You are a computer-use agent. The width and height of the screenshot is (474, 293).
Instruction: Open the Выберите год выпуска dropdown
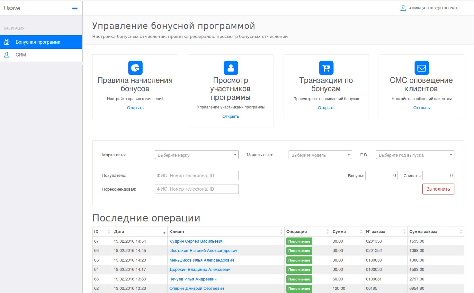coord(415,155)
